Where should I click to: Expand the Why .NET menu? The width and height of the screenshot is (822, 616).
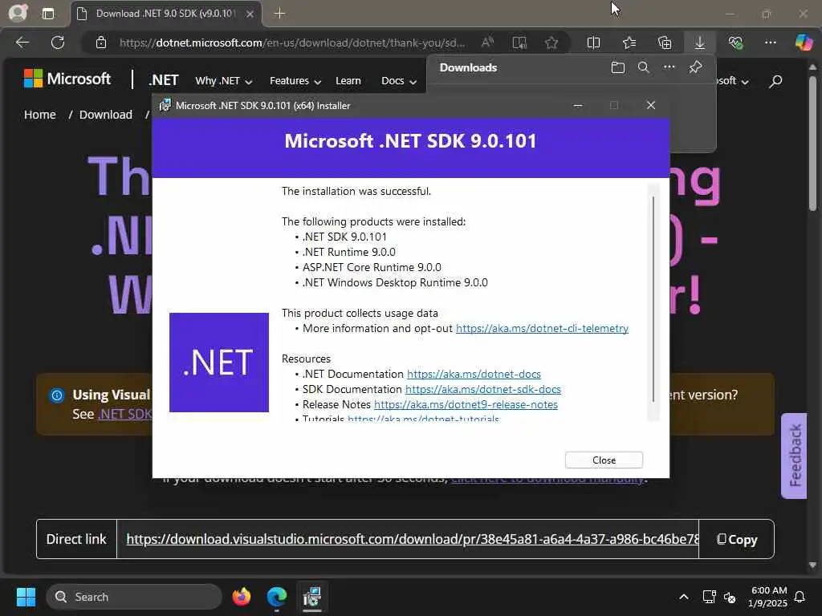coord(224,81)
